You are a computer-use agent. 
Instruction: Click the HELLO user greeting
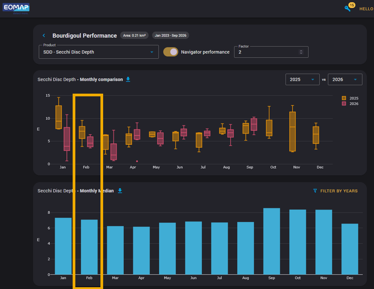(x=366, y=9)
